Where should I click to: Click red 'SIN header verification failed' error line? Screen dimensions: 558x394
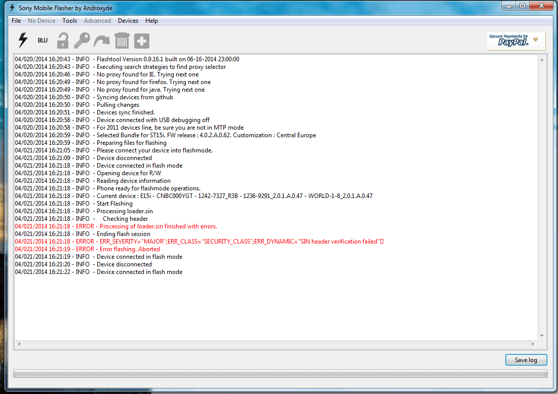(x=200, y=241)
